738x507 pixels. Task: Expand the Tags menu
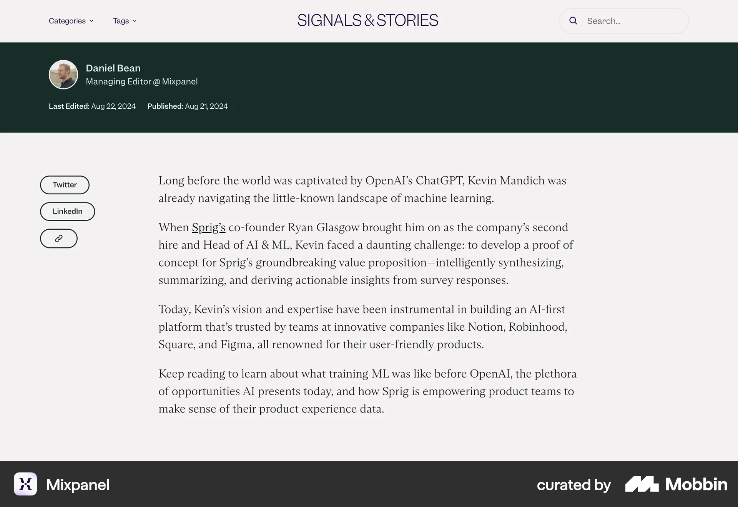tap(121, 21)
